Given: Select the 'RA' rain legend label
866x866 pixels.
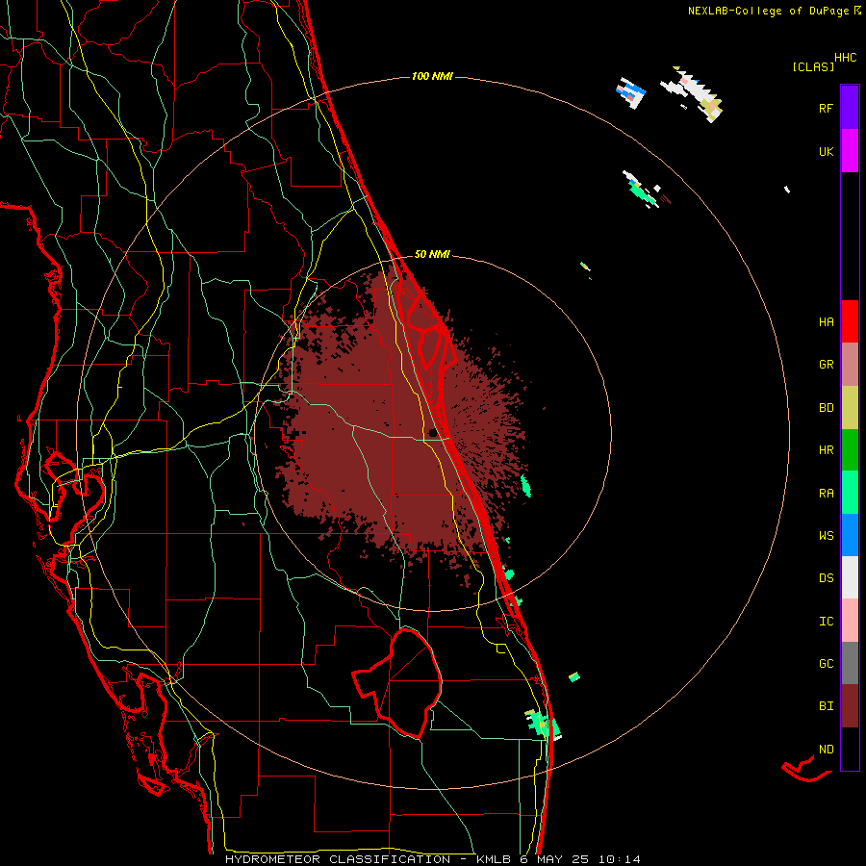Looking at the screenshot, I should coord(826,494).
